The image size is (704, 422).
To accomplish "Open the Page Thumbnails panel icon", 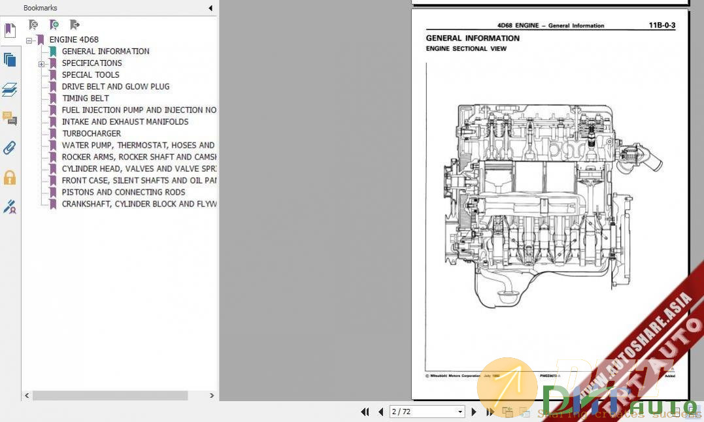I will click(10, 59).
